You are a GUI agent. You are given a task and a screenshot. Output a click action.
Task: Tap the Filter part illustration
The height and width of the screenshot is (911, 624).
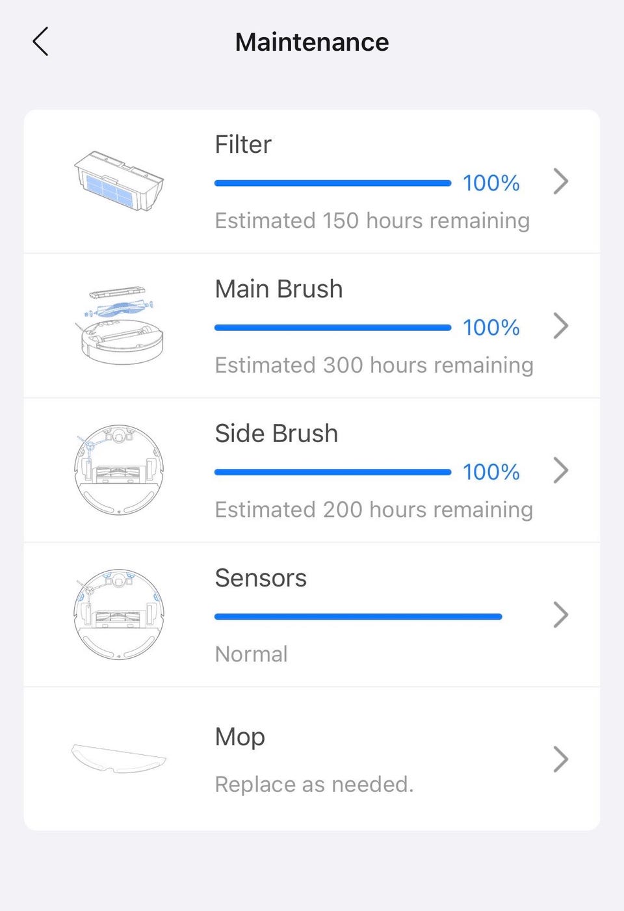coord(119,181)
